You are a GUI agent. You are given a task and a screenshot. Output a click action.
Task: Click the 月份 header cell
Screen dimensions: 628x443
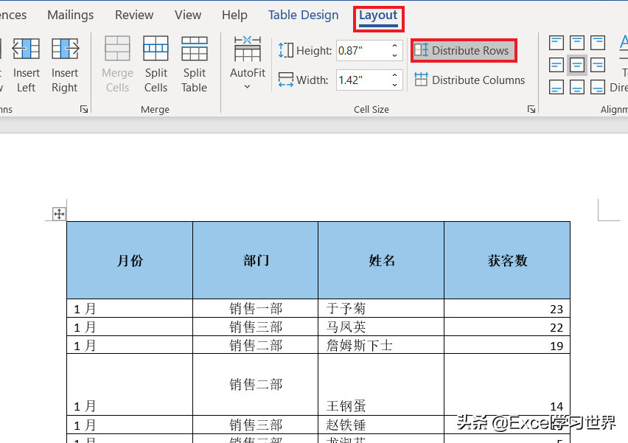tap(130, 260)
